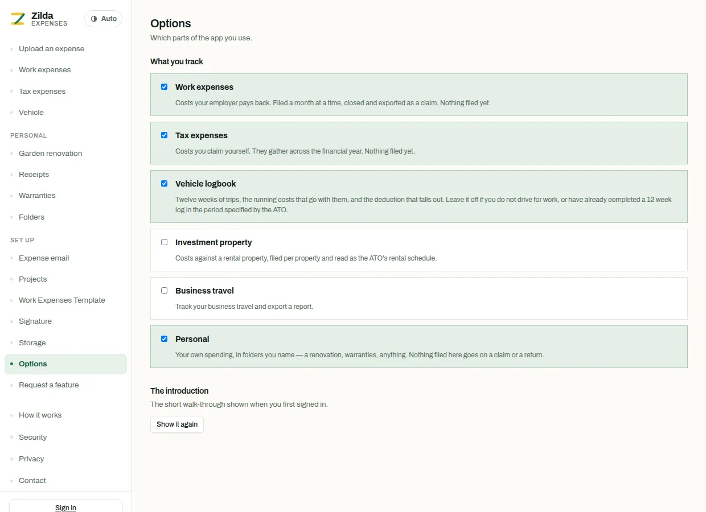Go to Work expenses in sidebar

(65, 70)
